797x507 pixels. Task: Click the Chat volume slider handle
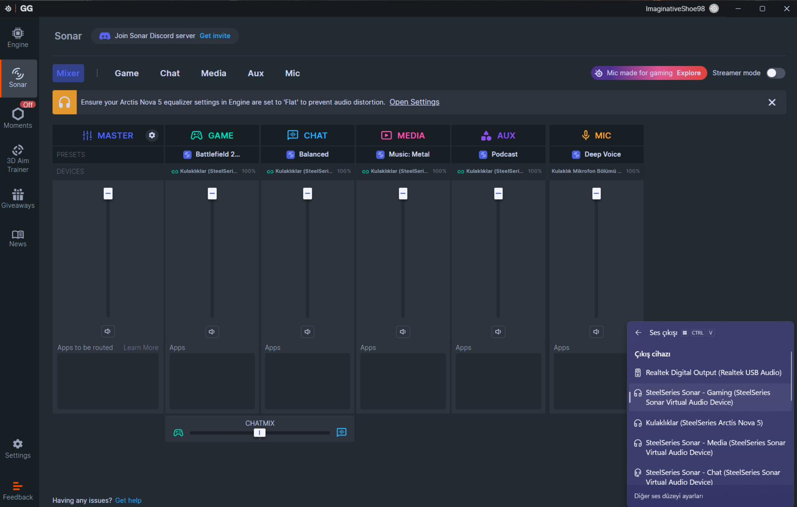[308, 193]
